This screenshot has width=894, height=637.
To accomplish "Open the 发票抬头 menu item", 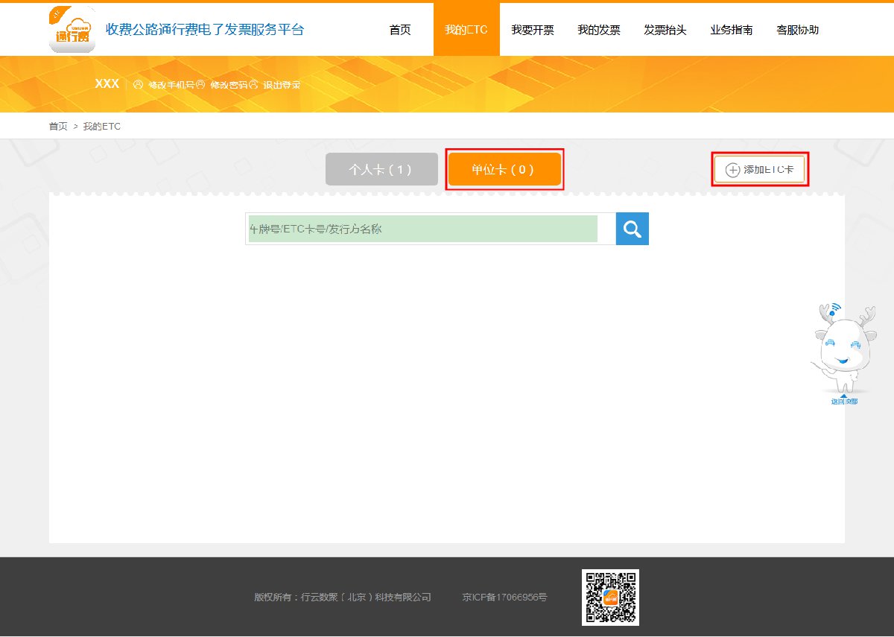I will [x=665, y=30].
